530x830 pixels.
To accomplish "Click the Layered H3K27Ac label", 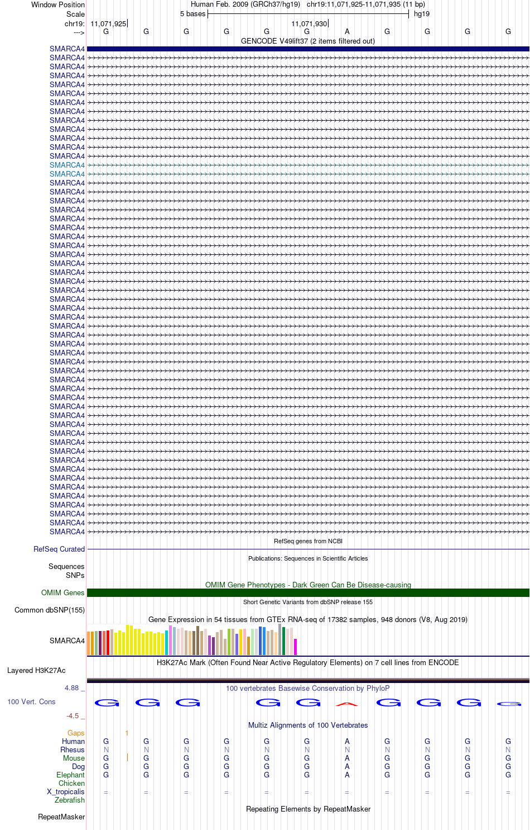I will pos(36,670).
